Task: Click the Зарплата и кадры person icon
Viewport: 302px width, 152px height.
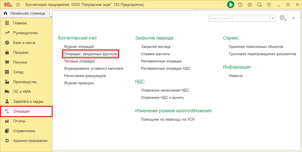Action: pos(7,101)
